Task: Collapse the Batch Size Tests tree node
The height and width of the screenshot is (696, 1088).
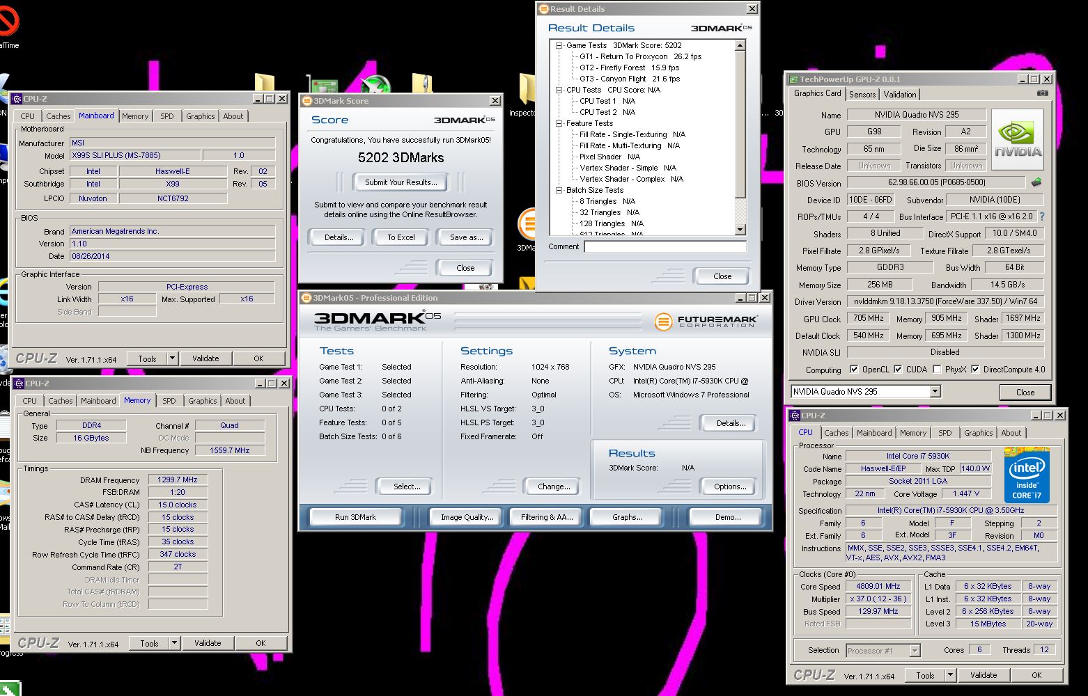Action: 559,190
